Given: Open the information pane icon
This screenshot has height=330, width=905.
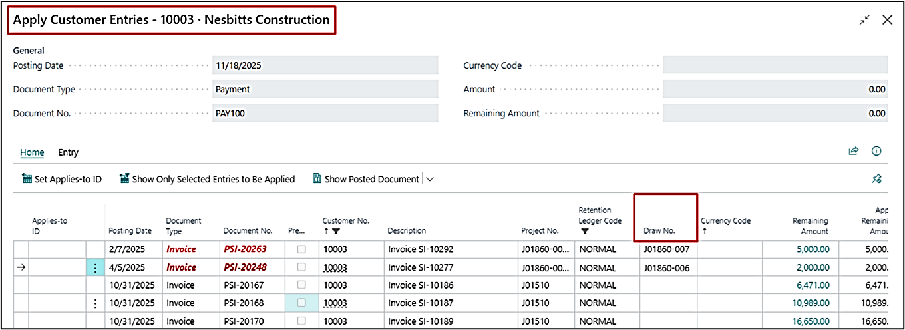Looking at the screenshot, I should (876, 152).
